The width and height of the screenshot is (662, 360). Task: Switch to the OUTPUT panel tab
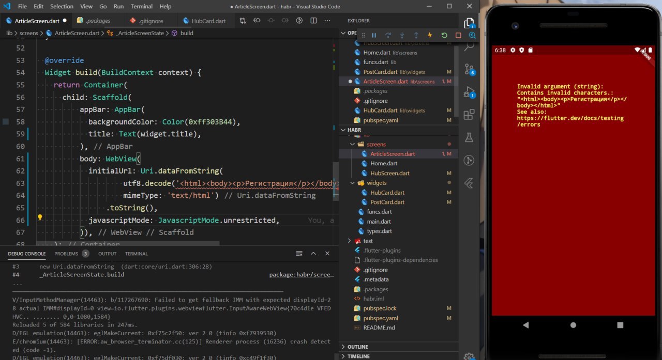pyautogui.click(x=108, y=254)
